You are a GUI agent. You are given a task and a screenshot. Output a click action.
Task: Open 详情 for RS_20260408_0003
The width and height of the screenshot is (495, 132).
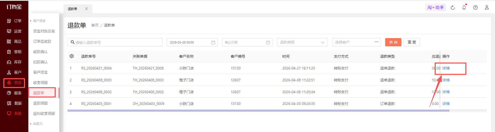446,80
